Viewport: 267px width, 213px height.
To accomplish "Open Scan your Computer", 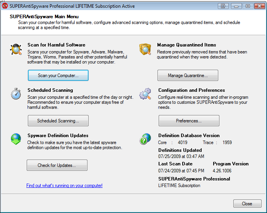I will click(x=58, y=75).
